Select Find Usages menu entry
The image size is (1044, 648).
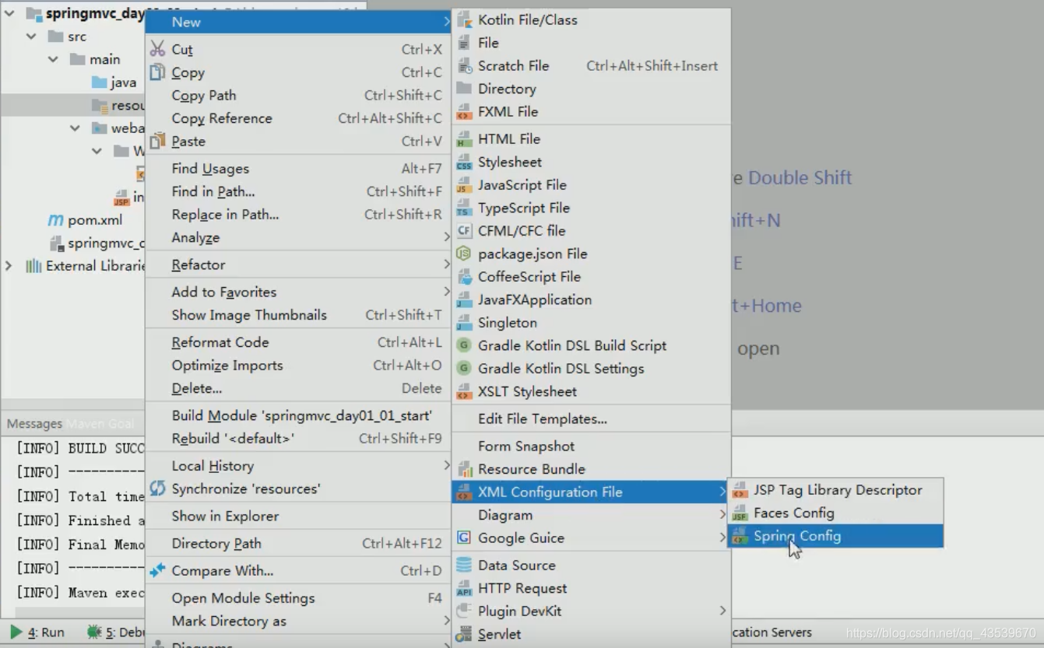[298, 168]
